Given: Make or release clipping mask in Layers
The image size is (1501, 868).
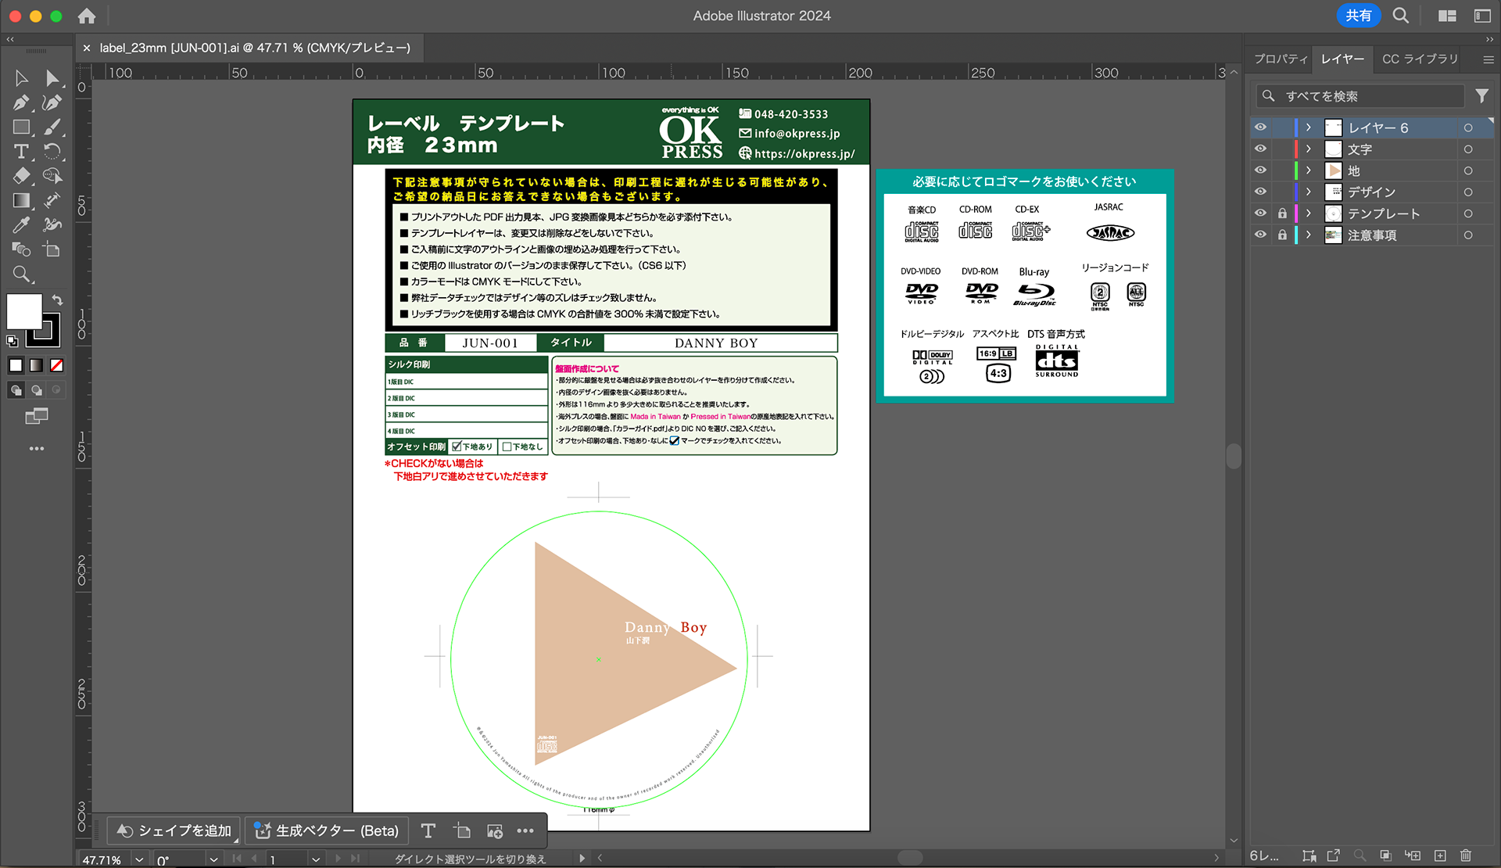Looking at the screenshot, I should (x=1385, y=856).
